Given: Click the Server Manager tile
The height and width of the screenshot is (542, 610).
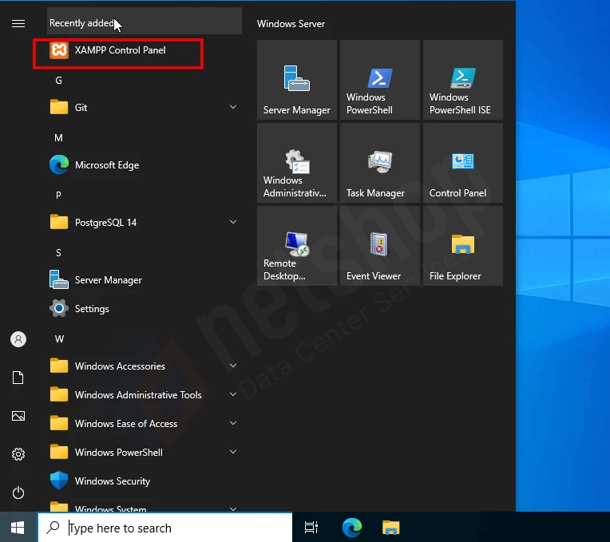Looking at the screenshot, I should [x=297, y=80].
